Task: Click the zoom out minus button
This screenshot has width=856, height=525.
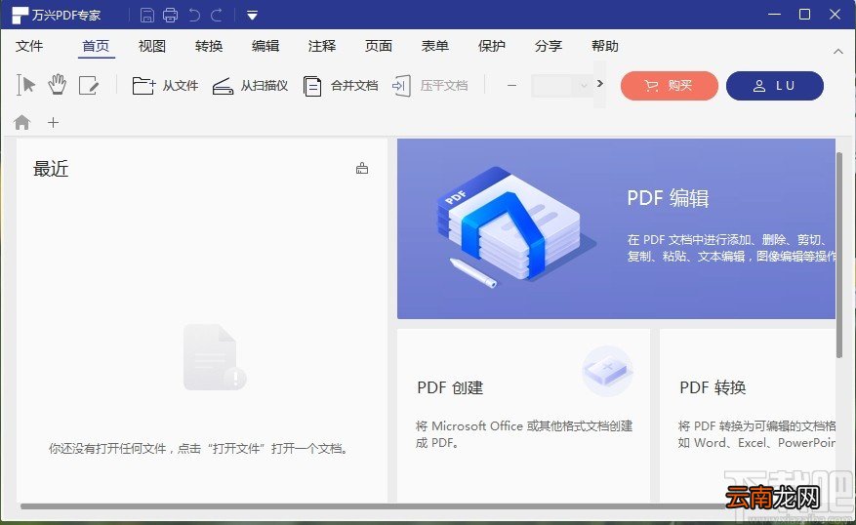Action: pyautogui.click(x=511, y=86)
